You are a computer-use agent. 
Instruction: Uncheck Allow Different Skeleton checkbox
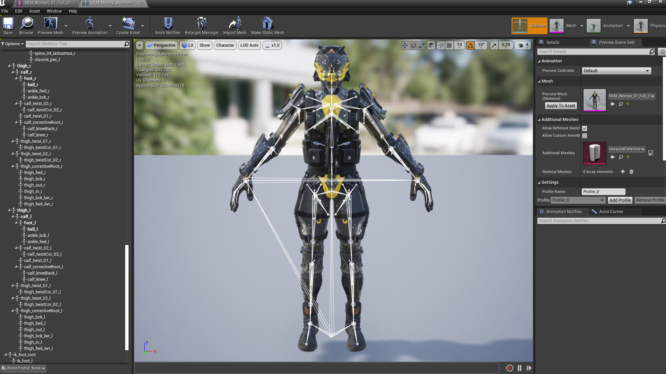point(584,128)
